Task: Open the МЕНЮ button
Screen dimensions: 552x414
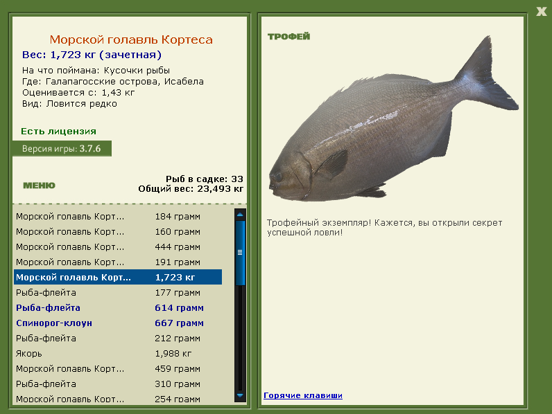Action: pos(39,186)
